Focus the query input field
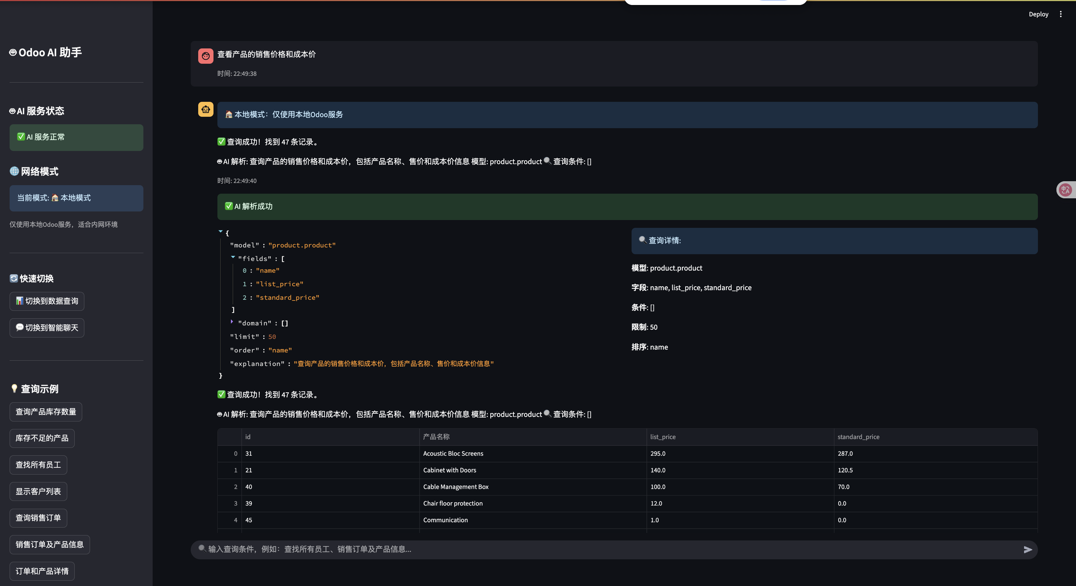This screenshot has height=586, width=1076. tap(606, 550)
